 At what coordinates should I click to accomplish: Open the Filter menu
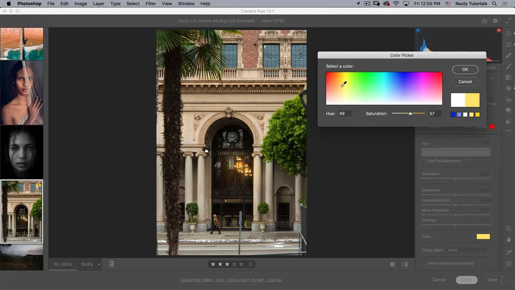click(151, 3)
